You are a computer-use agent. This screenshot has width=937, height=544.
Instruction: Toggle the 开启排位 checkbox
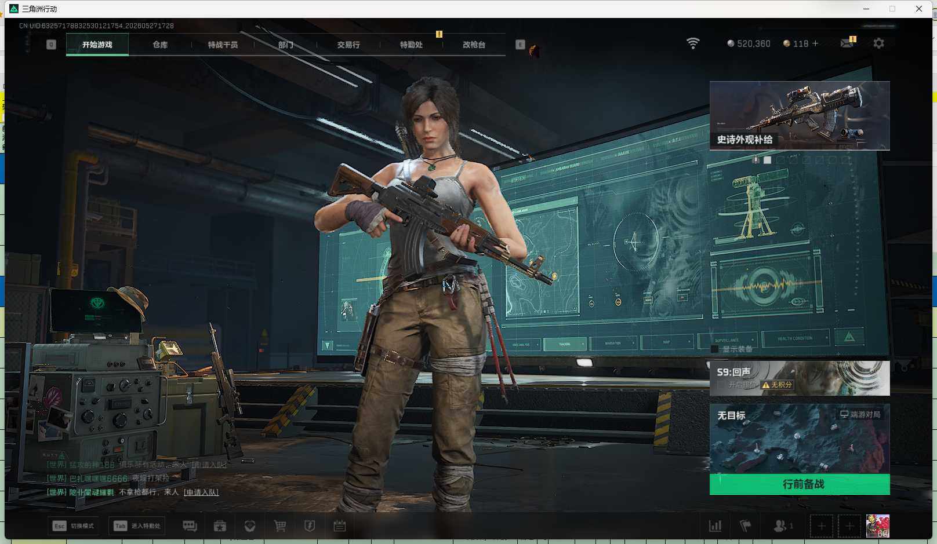(721, 385)
